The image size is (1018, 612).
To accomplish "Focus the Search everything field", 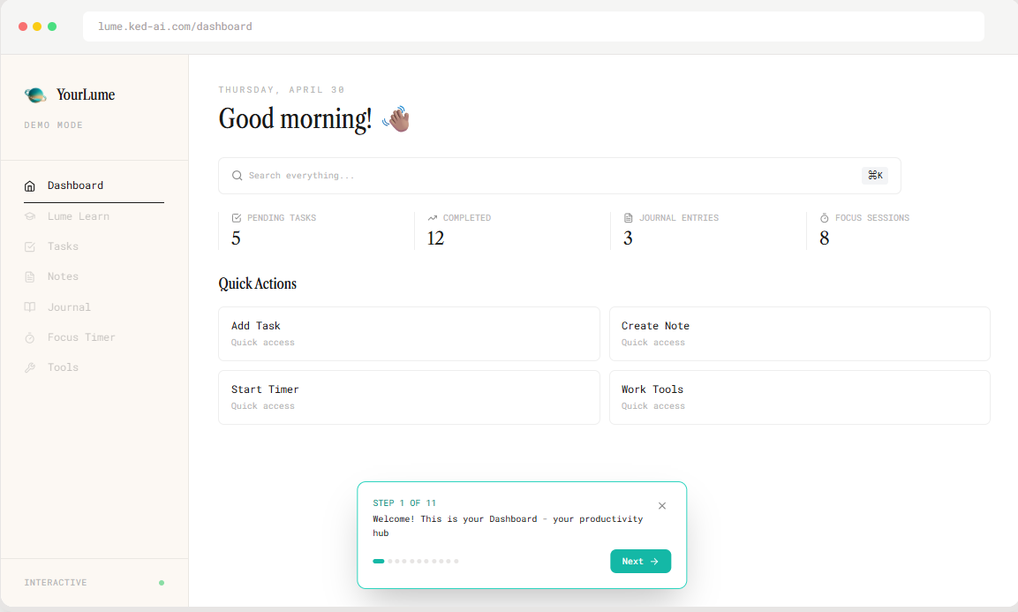I will [560, 176].
